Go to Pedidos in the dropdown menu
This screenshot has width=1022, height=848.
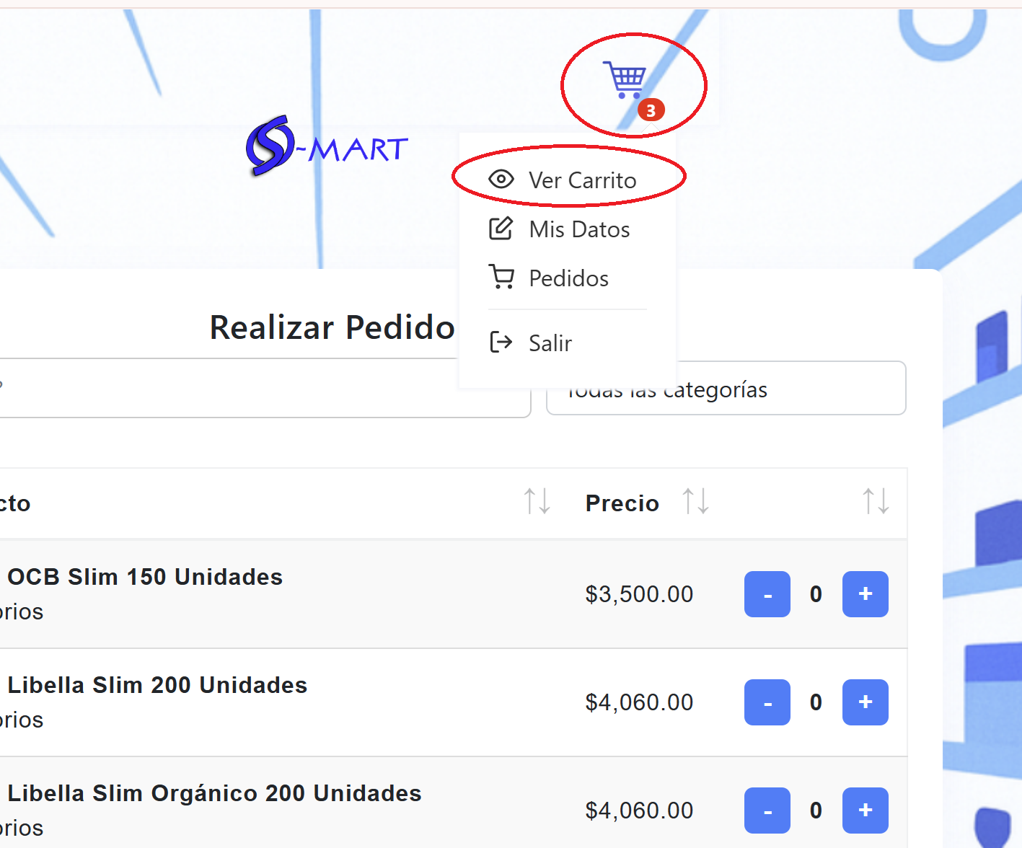coord(568,278)
